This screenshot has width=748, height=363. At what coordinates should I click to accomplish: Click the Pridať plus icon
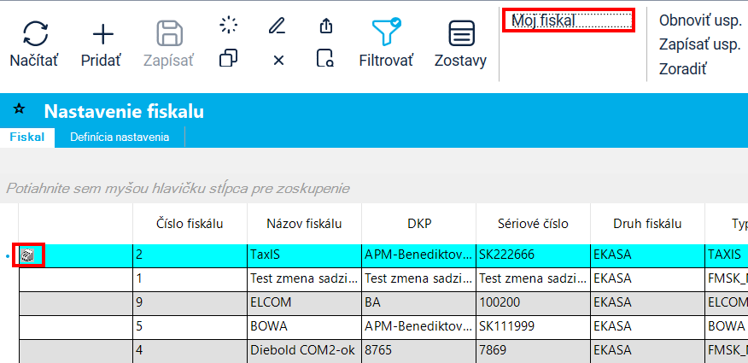click(x=102, y=34)
